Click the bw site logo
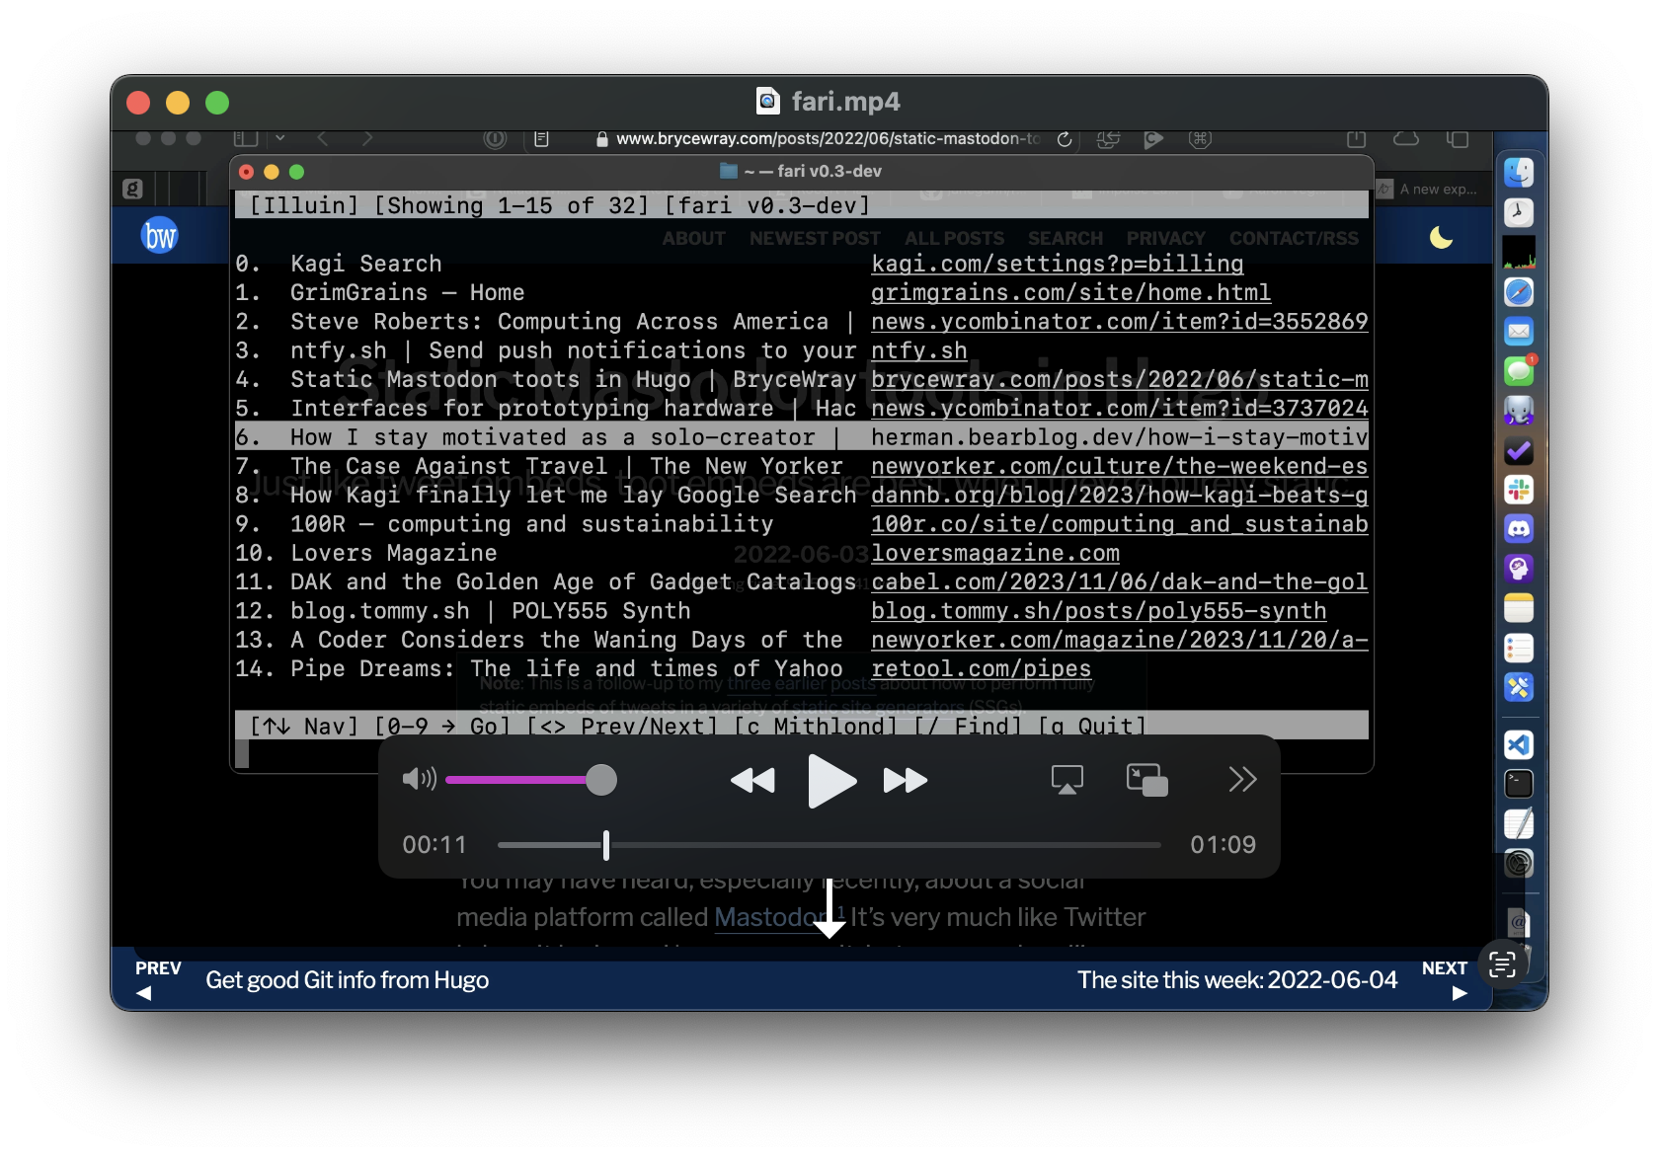 (159, 236)
